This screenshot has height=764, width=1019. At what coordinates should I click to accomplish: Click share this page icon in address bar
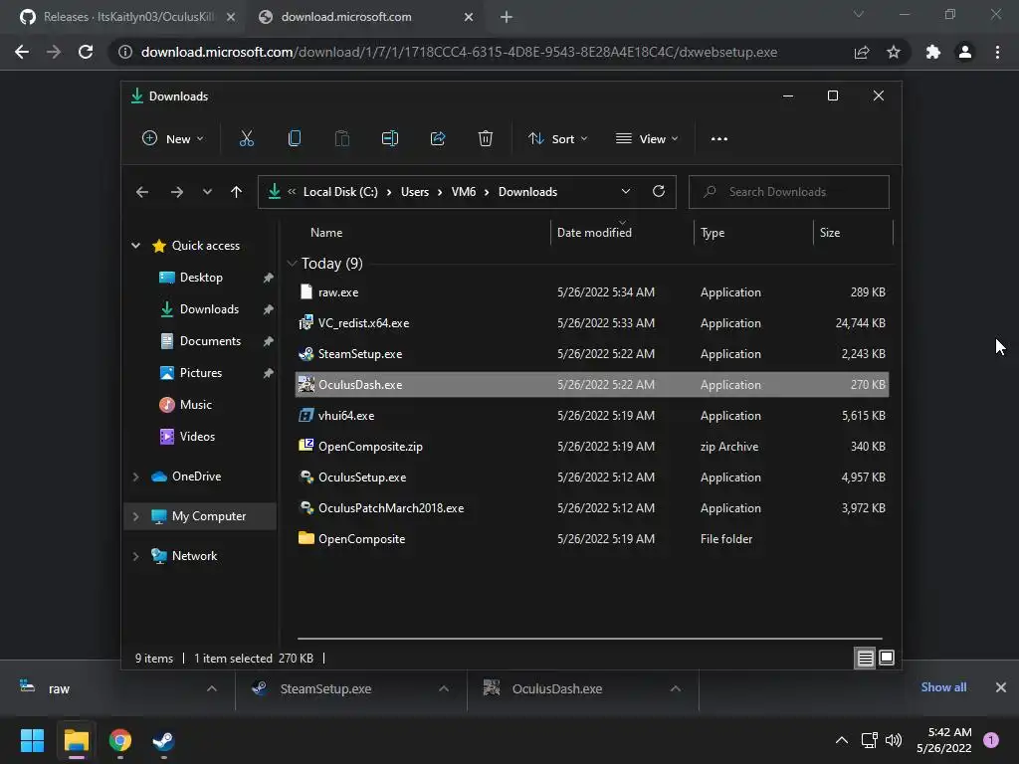tap(862, 52)
